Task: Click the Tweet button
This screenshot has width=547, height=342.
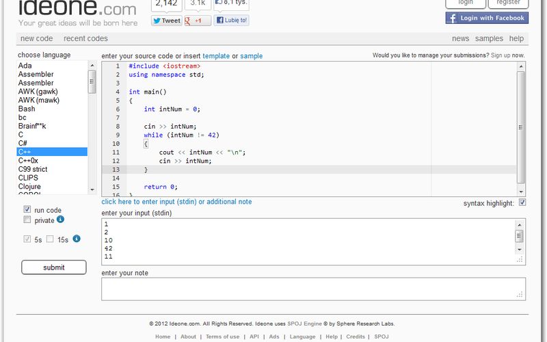Action: pyautogui.click(x=166, y=21)
